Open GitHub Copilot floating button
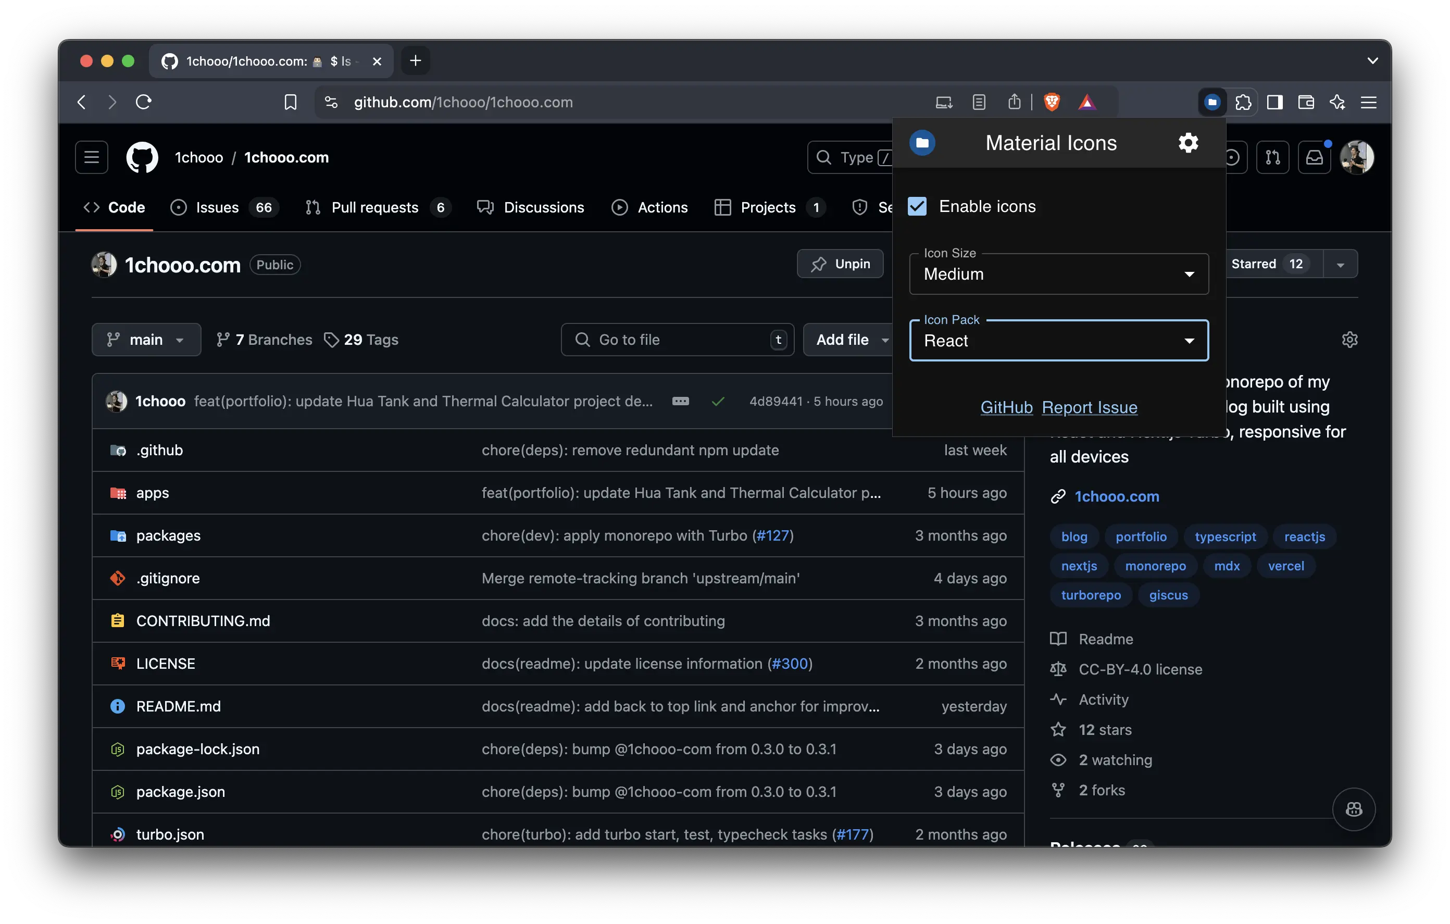This screenshot has width=1450, height=924. pos(1354,809)
